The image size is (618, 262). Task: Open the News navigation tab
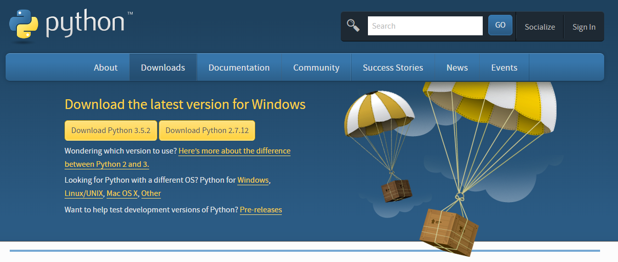457,68
